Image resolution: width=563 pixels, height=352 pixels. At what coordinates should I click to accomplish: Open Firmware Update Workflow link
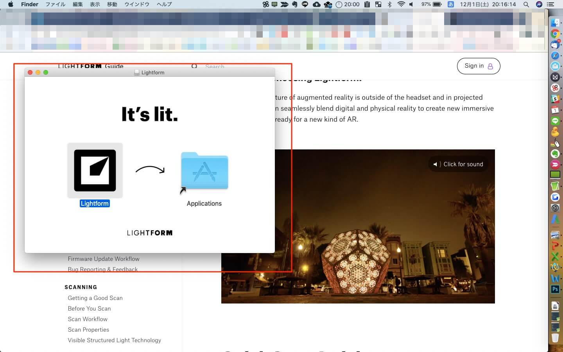(x=104, y=259)
